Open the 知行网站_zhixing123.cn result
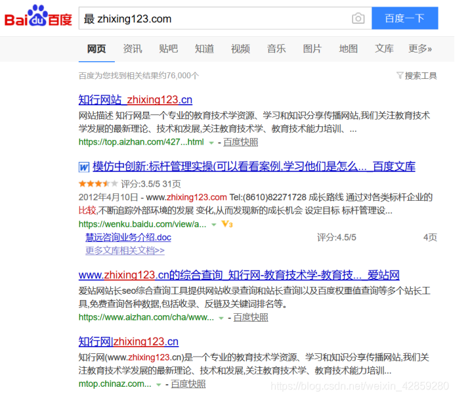 point(135,100)
